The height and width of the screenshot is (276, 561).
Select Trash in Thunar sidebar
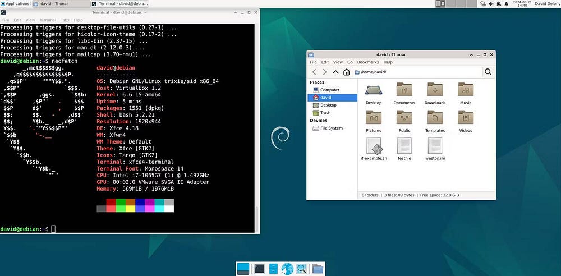click(x=332, y=112)
